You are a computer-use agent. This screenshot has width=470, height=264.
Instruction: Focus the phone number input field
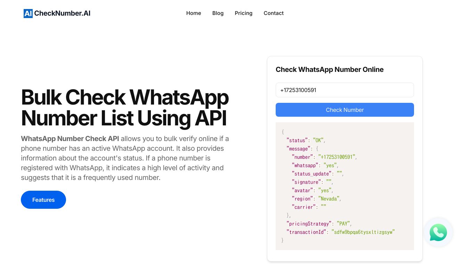pyautogui.click(x=345, y=90)
